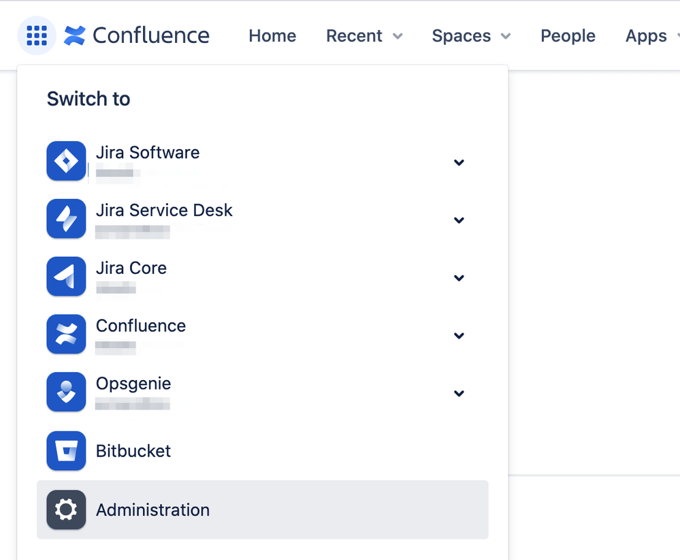The width and height of the screenshot is (680, 560).
Task: Expand the Jira Service Desk chevron
Action: [459, 220]
